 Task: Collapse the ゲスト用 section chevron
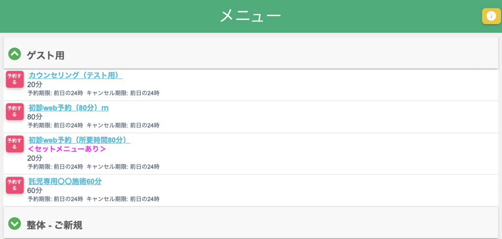coord(15,54)
